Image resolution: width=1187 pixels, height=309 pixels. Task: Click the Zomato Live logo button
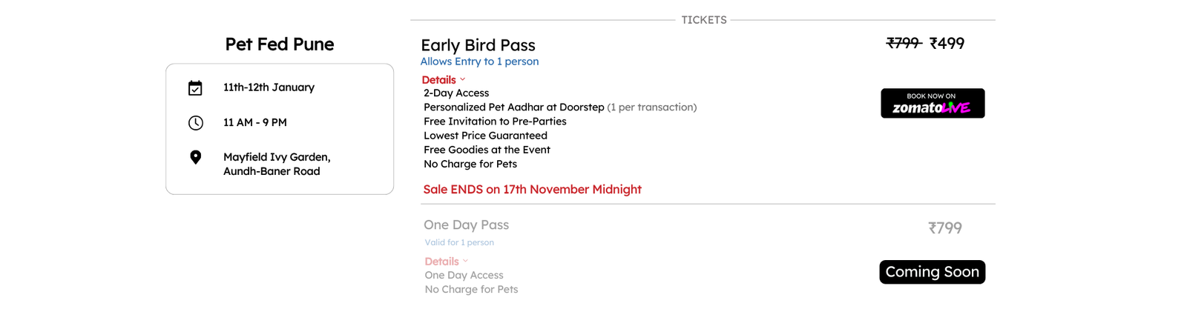tap(933, 103)
